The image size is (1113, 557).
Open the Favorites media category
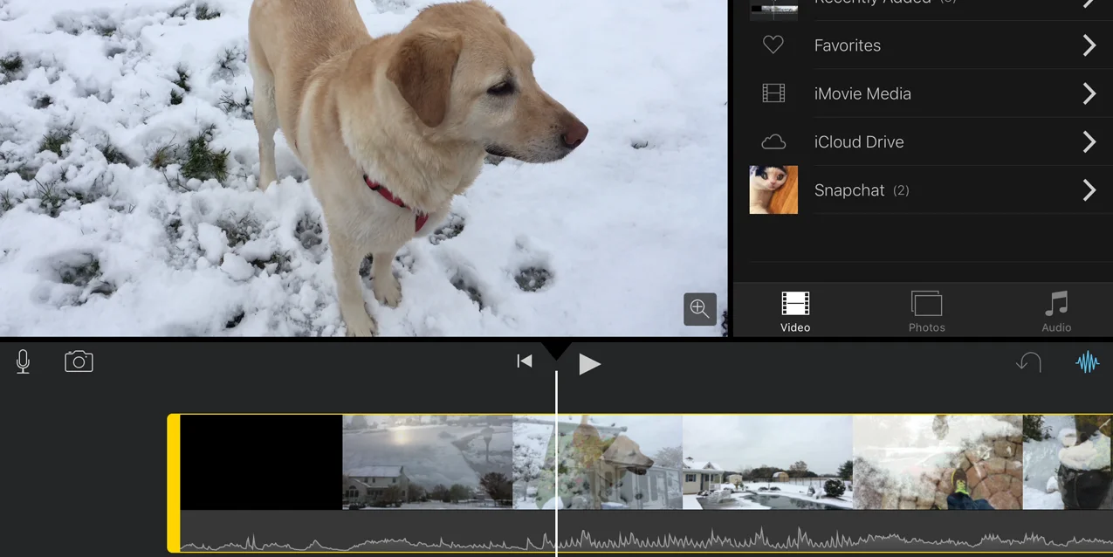click(924, 45)
